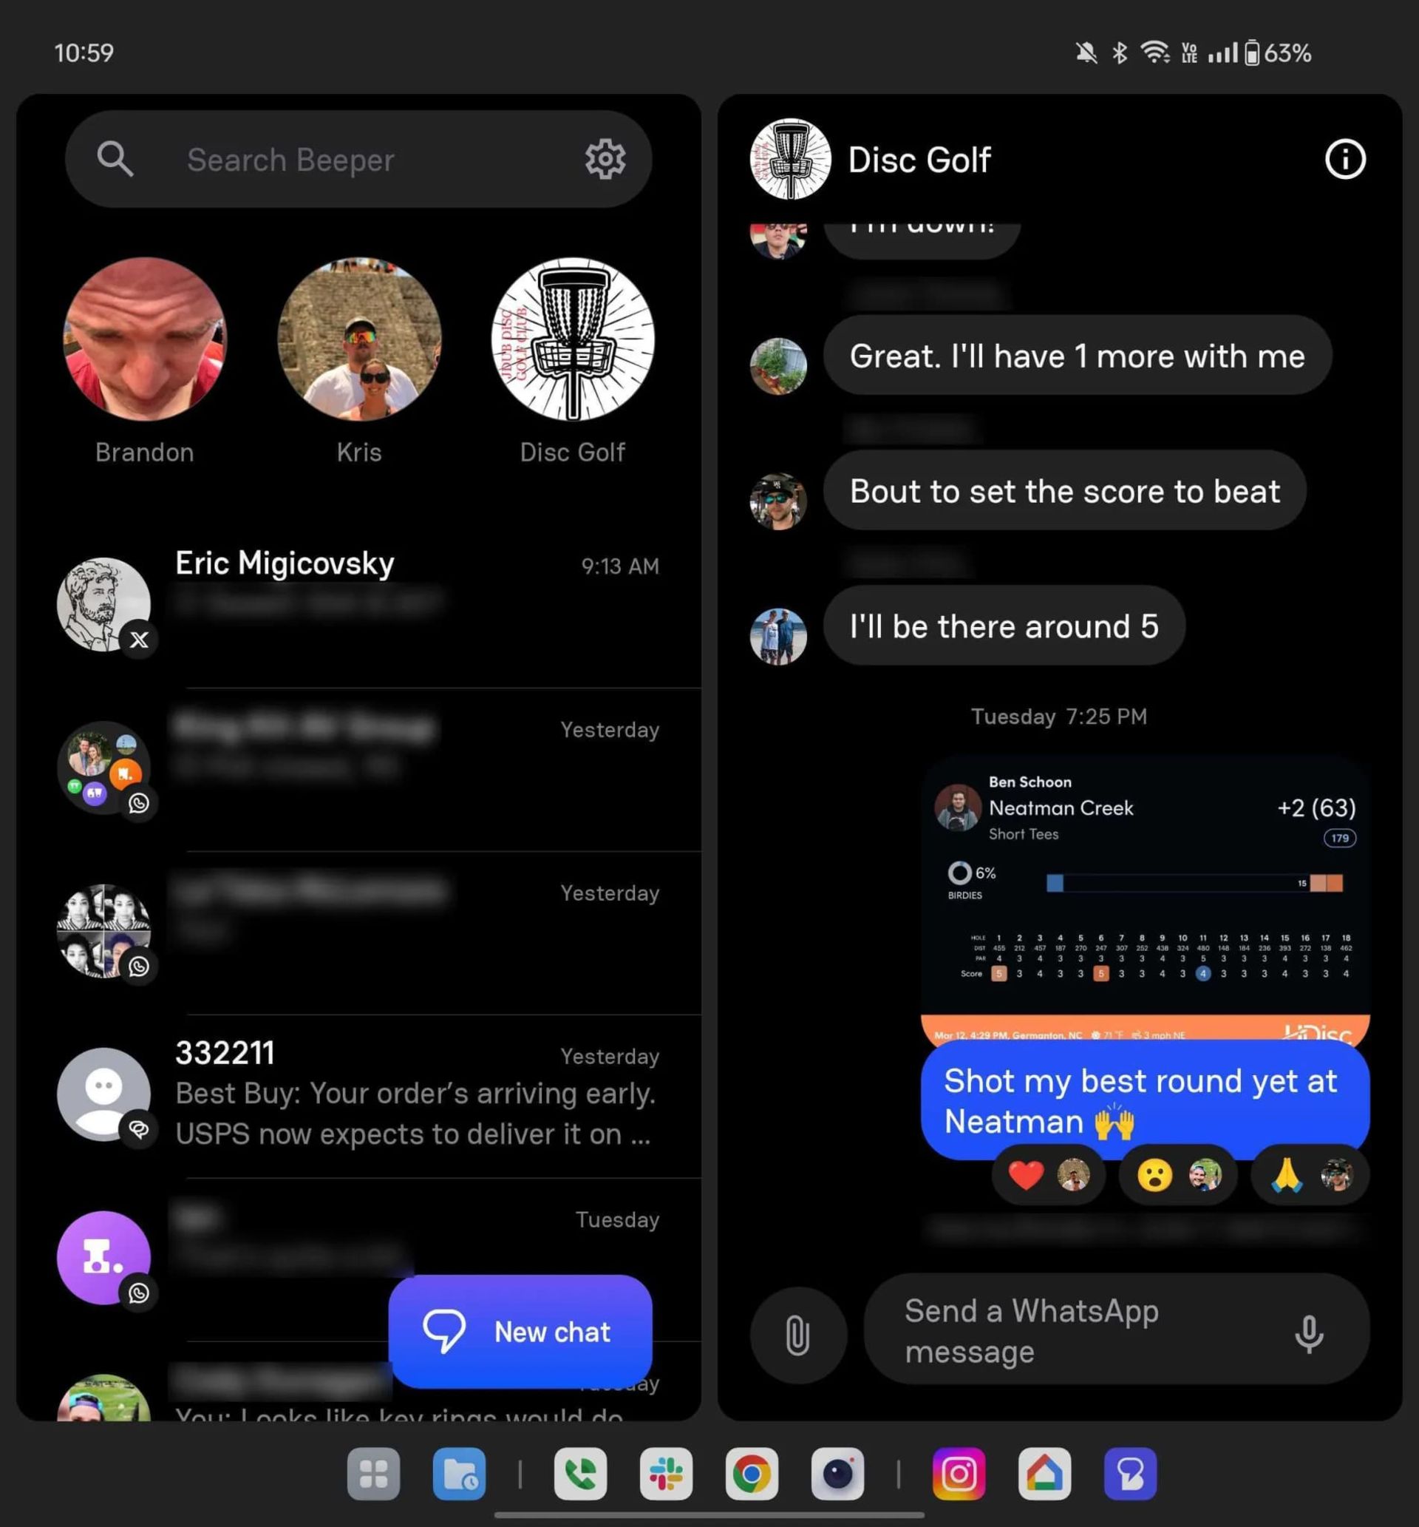Tap attachment paperclip icon in chat
This screenshot has width=1419, height=1527.
(794, 1331)
